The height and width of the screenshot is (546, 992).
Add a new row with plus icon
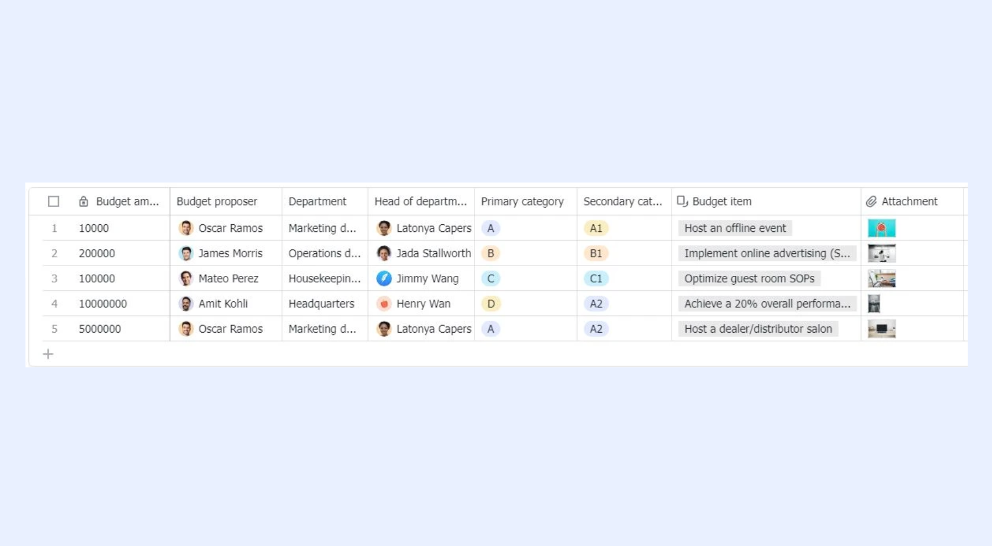tap(48, 354)
